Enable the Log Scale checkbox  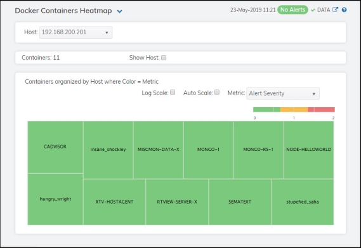tap(173, 93)
